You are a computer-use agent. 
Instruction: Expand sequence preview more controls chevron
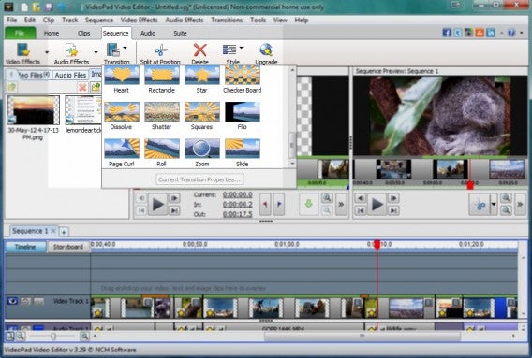[x=520, y=204]
